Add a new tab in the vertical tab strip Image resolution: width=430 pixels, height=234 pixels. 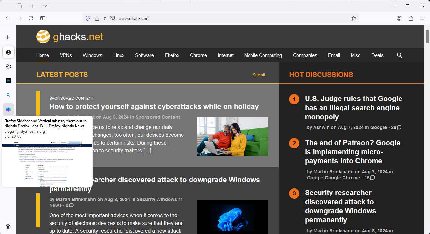tap(8, 37)
